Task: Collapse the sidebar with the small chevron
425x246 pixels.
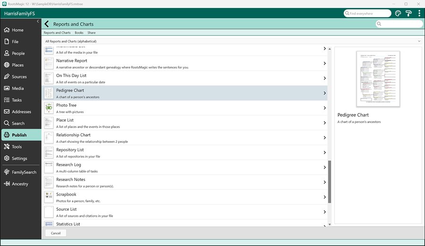Action: (x=38, y=21)
